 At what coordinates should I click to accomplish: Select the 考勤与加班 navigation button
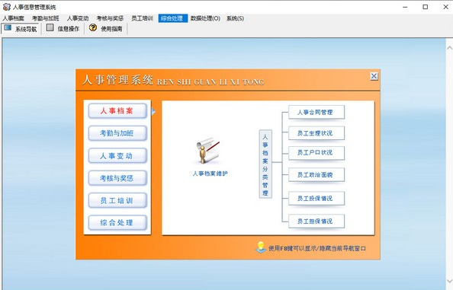tap(117, 133)
